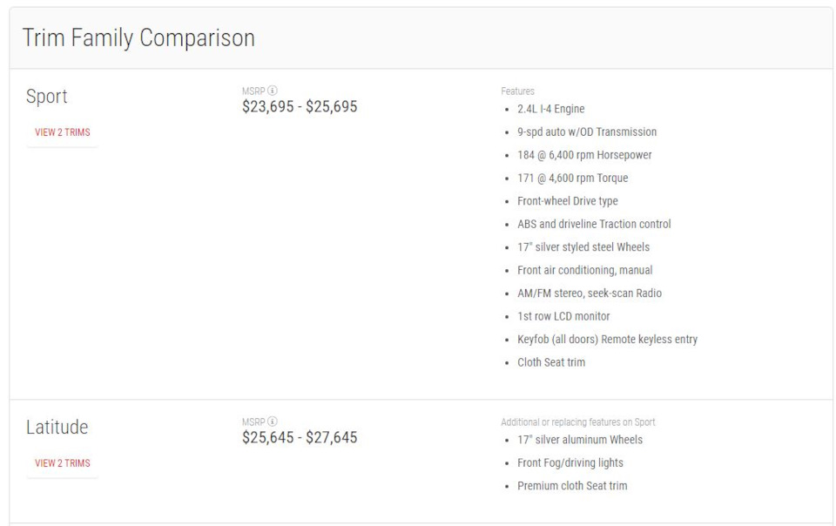
Task: Click the 9-spd auto w/OD Transmission item
Action: coord(587,131)
